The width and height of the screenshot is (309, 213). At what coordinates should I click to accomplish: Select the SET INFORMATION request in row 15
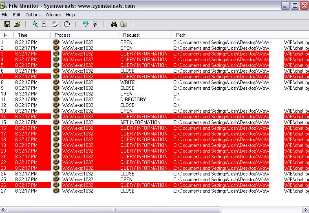[x=140, y=122]
